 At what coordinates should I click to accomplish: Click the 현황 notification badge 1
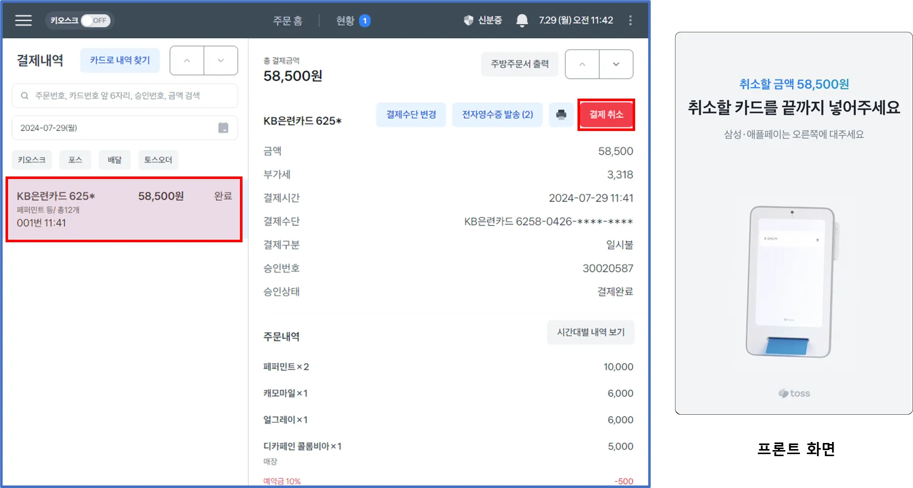[x=365, y=21]
